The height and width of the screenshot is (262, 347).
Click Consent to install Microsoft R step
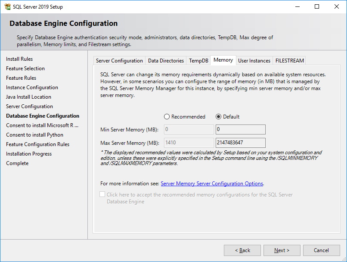coord(42,125)
